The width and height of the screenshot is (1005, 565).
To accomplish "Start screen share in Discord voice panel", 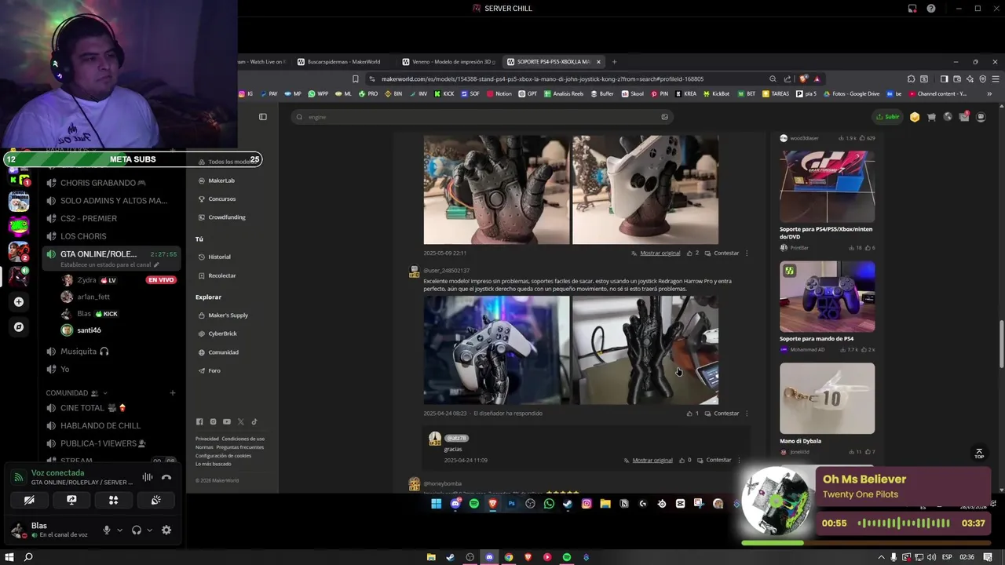I will click(x=71, y=500).
